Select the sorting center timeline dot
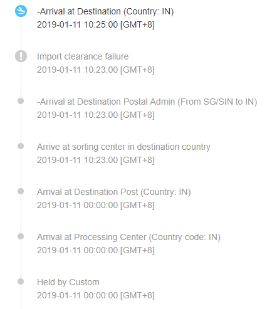Screen dimensions: 272x309 coord(21,146)
